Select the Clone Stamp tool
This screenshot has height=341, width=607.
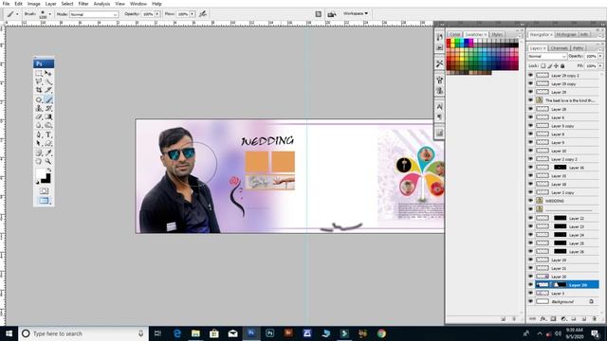click(x=39, y=108)
